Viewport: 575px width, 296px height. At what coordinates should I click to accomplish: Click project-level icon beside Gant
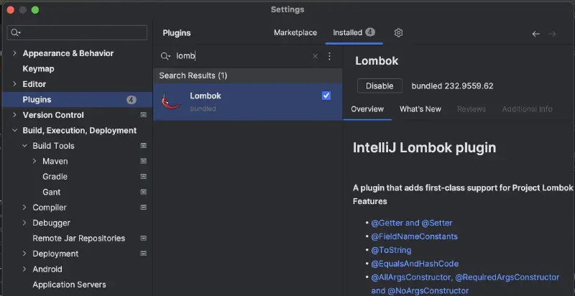[143, 192]
